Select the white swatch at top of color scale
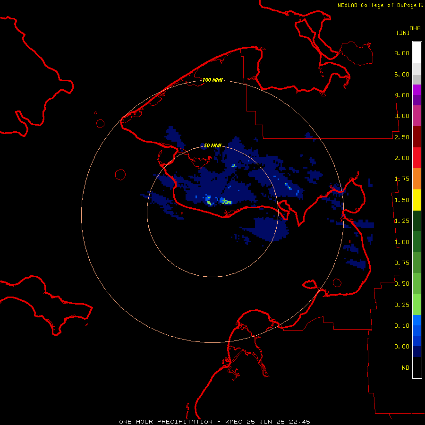 point(417,52)
